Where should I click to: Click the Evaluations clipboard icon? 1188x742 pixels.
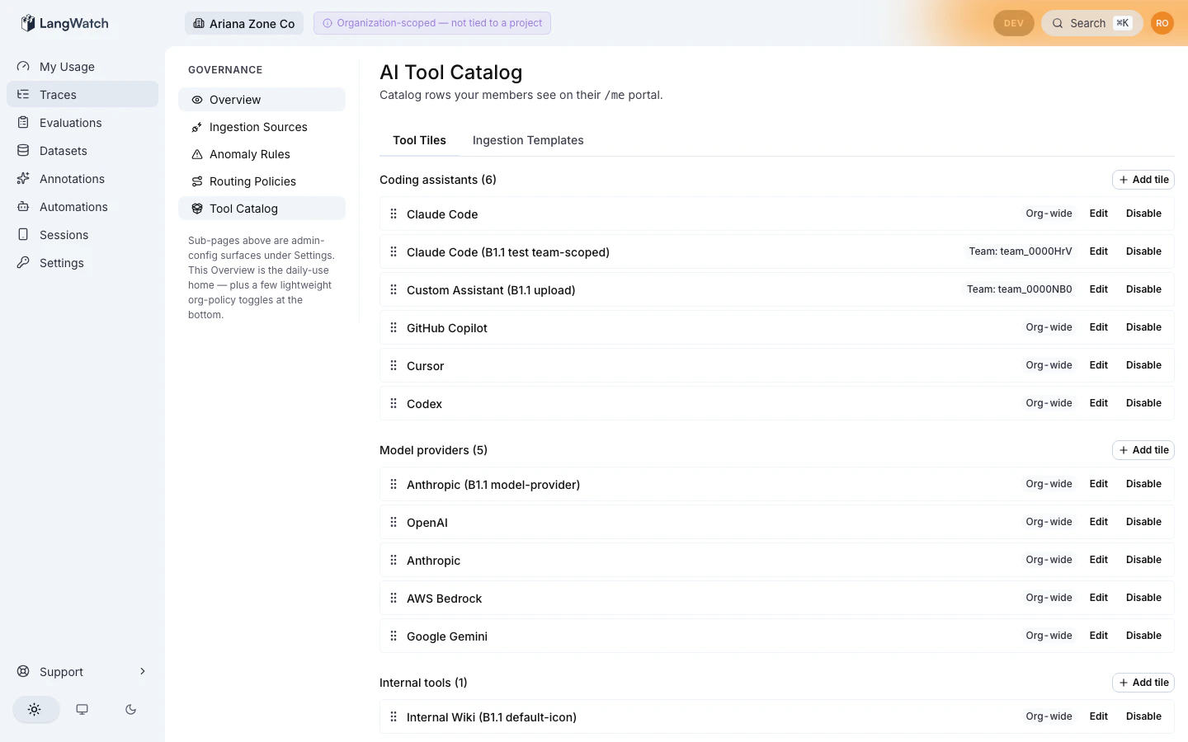tap(23, 123)
